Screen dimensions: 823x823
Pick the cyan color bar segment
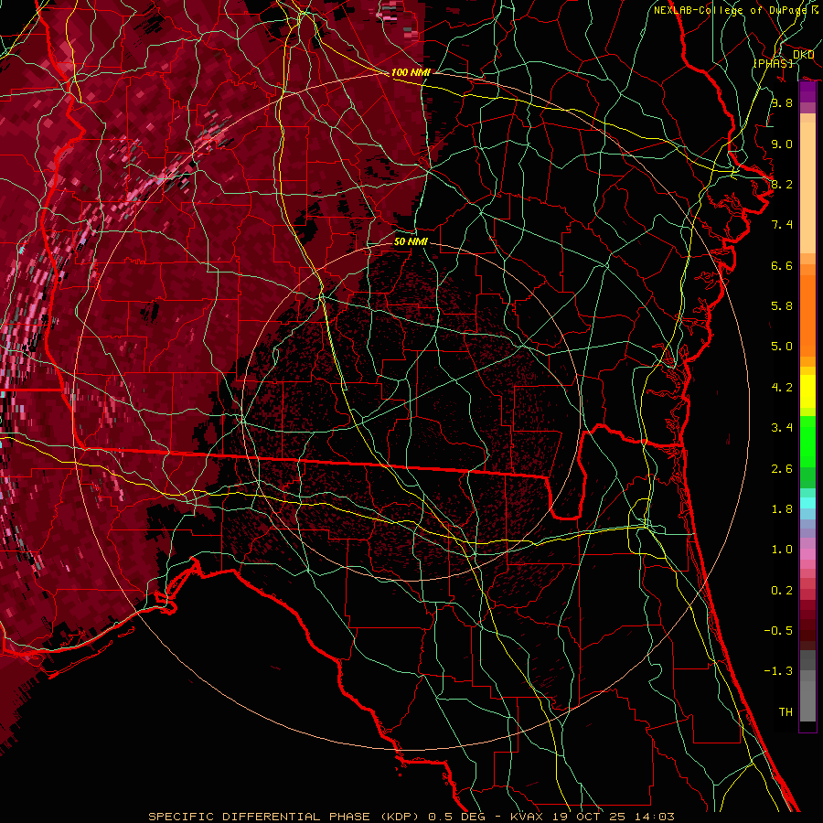tap(807, 503)
